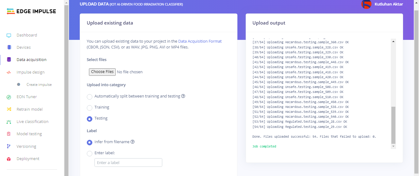419x176 pixels.
Task: Open the Data Acquisition Format link
Action: pos(200,41)
